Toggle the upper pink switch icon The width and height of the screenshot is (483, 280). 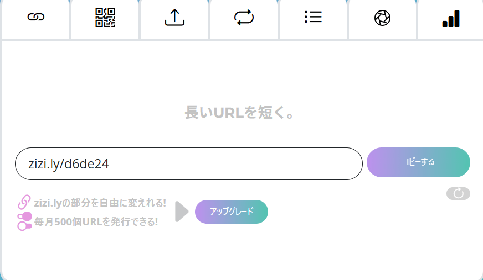[24, 216]
